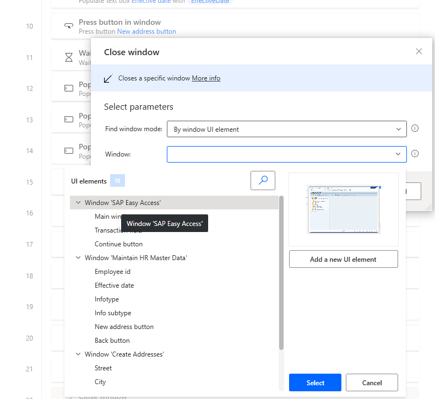The image size is (435, 399).
Task: Select Window 'Create Addresses' tree item
Action: (174, 354)
